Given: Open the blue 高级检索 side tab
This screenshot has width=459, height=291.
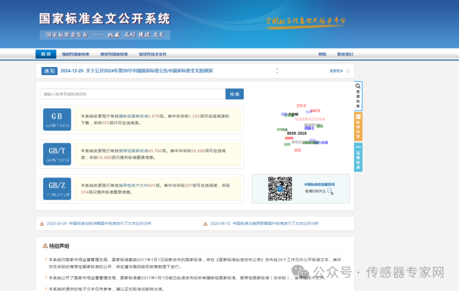Looking at the screenshot, I should (x=358, y=157).
